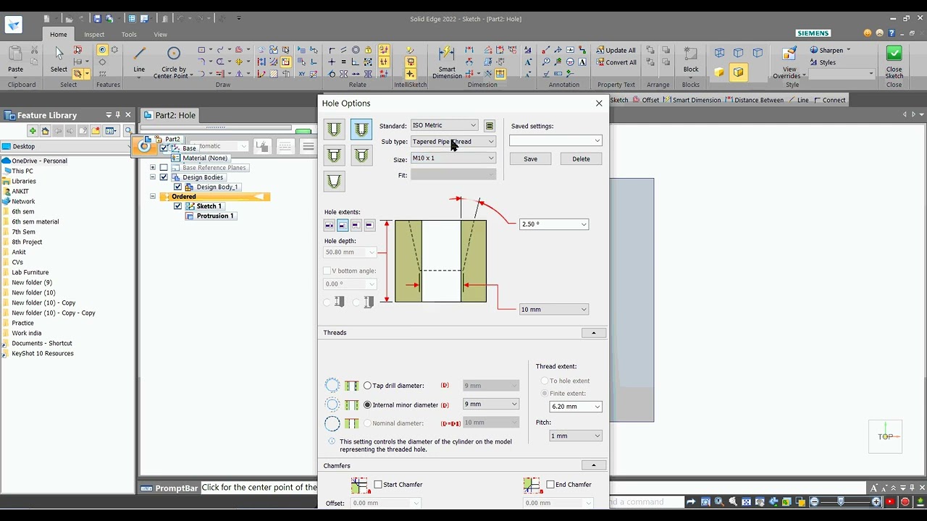Image resolution: width=927 pixels, height=521 pixels.
Task: Open Sharpen menu in Style group
Action: [830, 50]
